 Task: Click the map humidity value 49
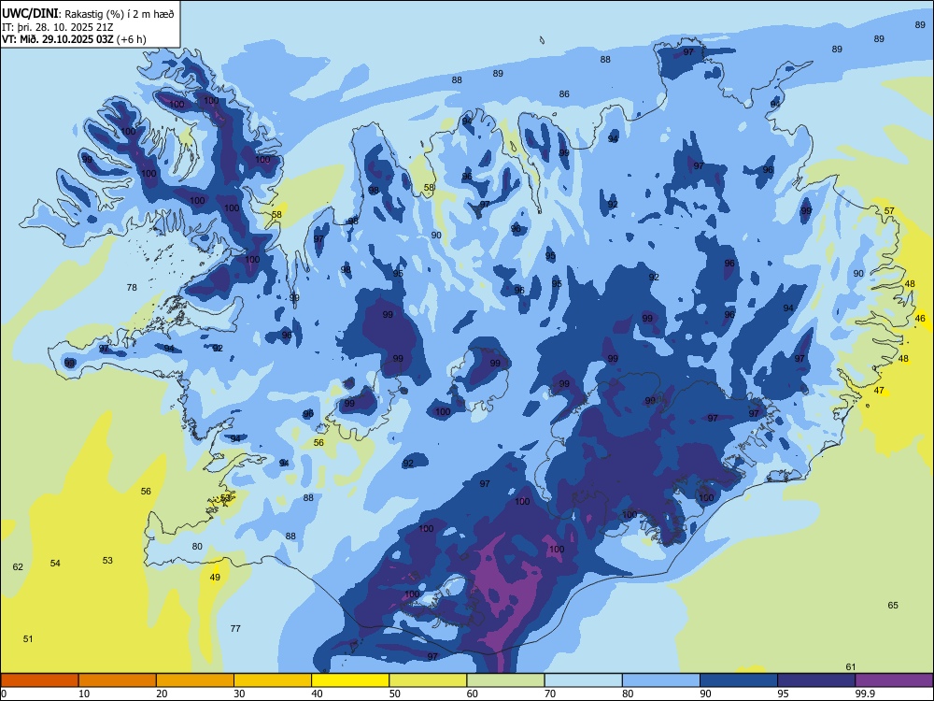(x=215, y=577)
